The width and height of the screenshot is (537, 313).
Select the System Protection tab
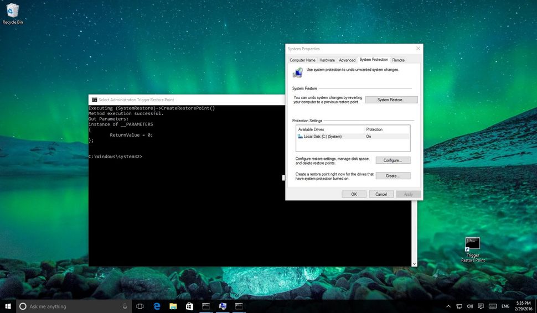(374, 60)
